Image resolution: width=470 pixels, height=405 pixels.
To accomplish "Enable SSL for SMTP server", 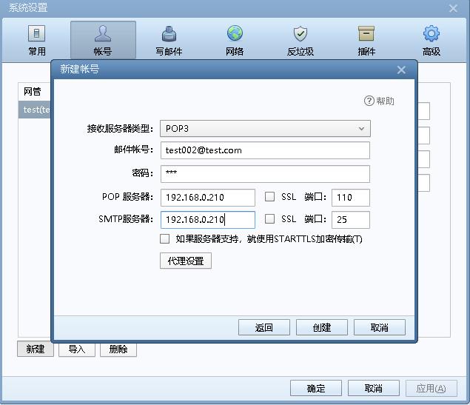I will click(269, 219).
